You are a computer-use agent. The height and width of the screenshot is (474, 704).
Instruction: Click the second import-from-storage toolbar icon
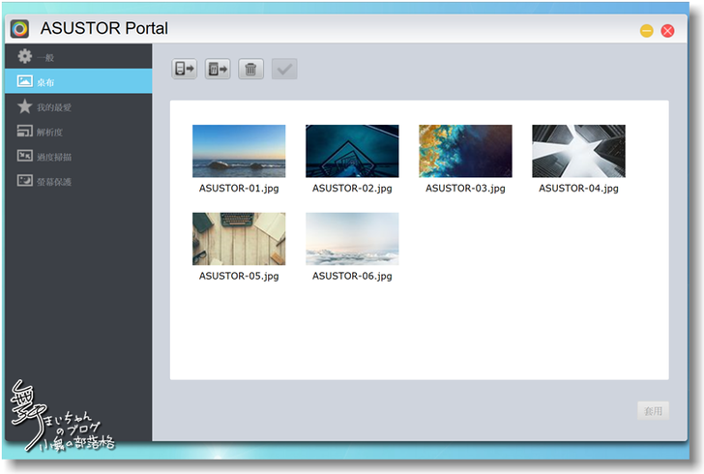click(x=218, y=69)
